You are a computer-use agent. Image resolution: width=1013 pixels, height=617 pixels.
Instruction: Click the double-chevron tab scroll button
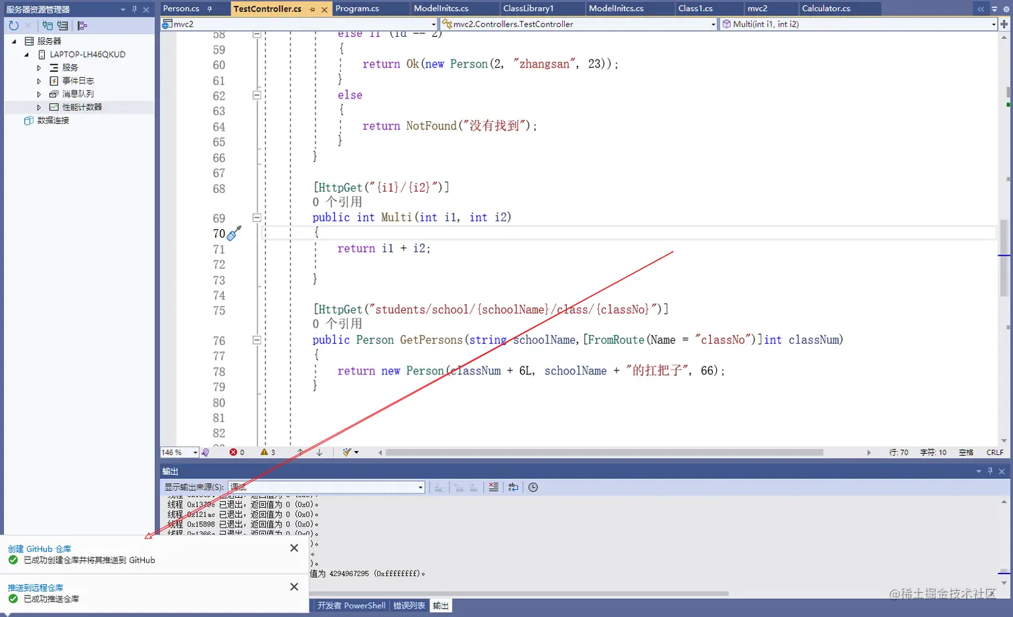[x=981, y=9]
